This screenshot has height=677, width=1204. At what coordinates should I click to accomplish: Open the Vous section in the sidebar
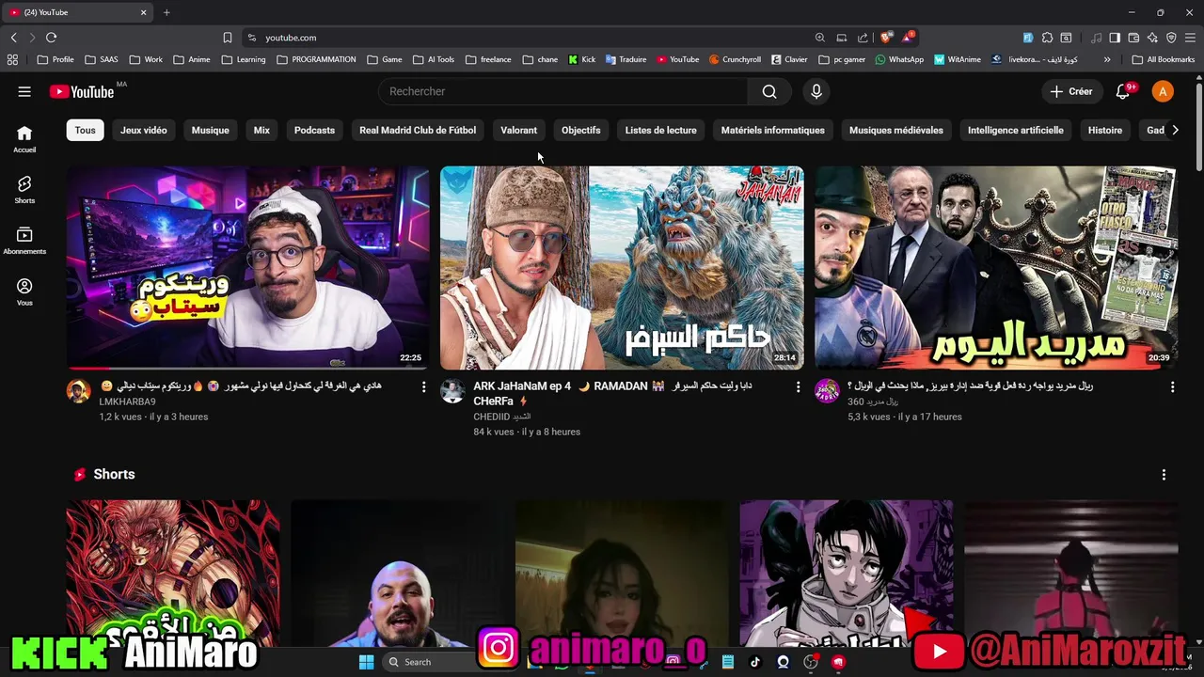pyautogui.click(x=24, y=291)
